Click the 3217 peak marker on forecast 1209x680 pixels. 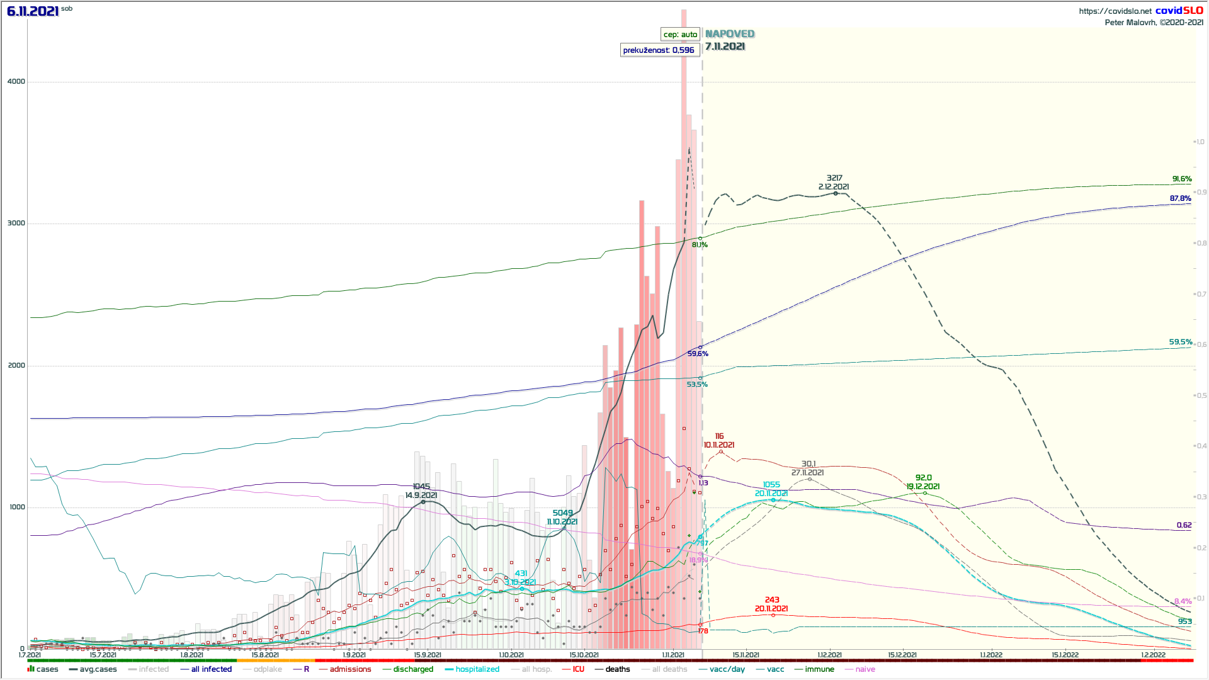836,193
